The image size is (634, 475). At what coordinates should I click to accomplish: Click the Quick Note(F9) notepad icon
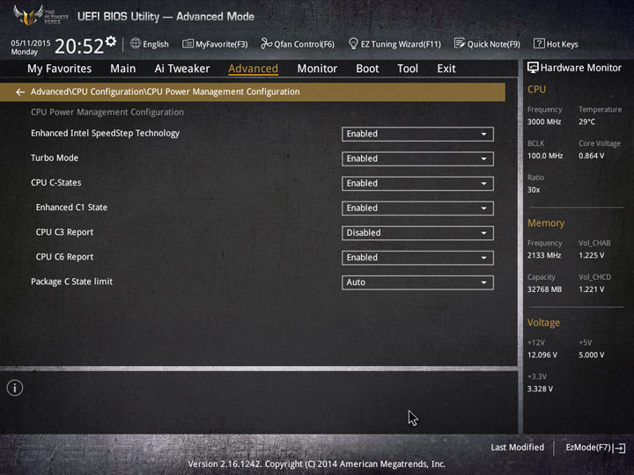(x=460, y=43)
